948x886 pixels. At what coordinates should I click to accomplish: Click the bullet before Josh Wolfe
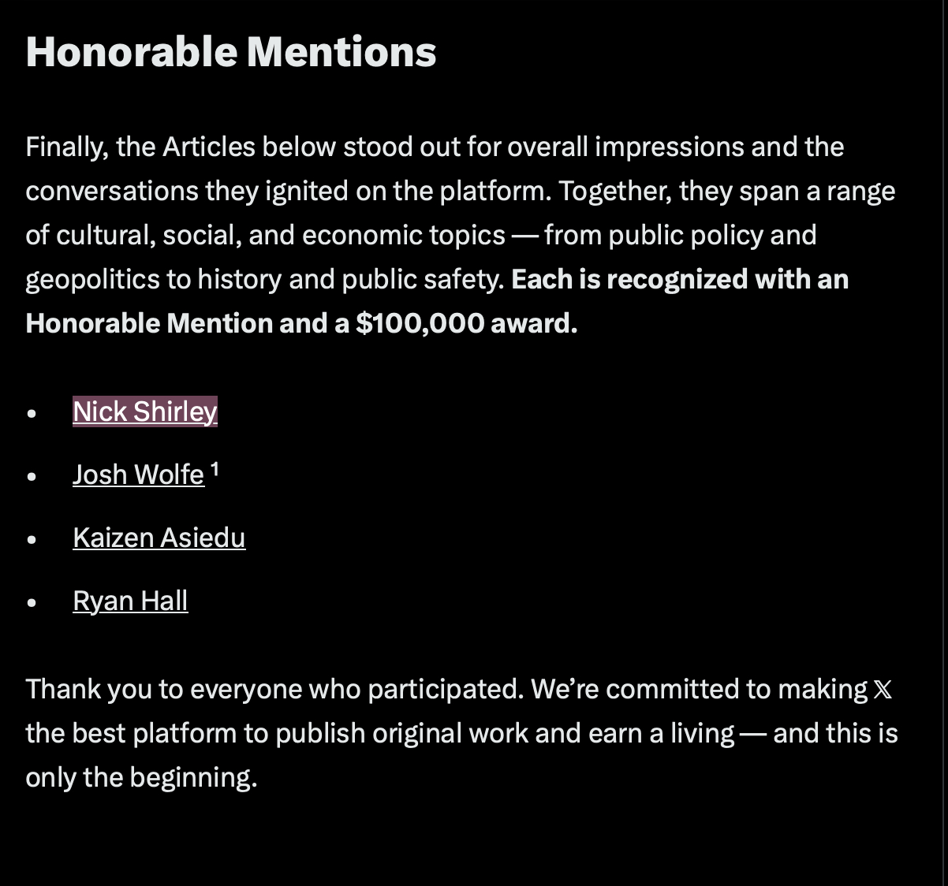click(x=32, y=476)
